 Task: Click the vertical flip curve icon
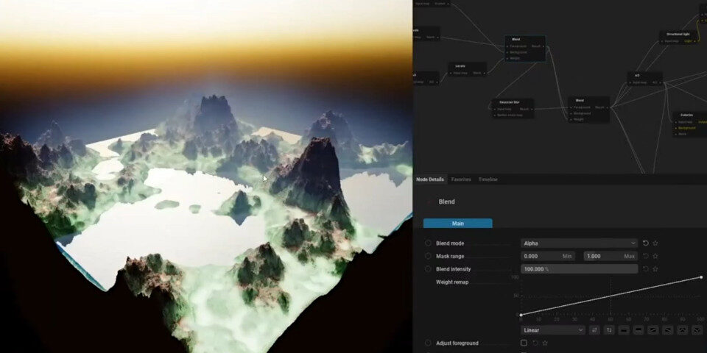tap(609, 330)
